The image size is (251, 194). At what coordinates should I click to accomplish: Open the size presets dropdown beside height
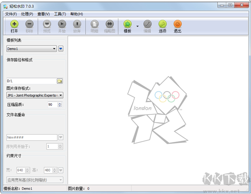[x=61, y=170]
